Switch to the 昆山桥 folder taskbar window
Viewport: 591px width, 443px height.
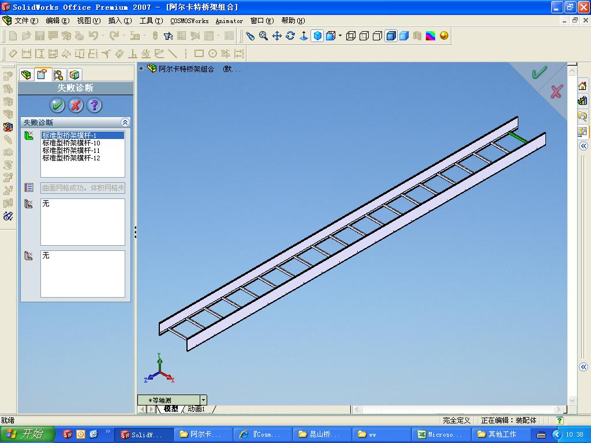[x=323, y=434]
